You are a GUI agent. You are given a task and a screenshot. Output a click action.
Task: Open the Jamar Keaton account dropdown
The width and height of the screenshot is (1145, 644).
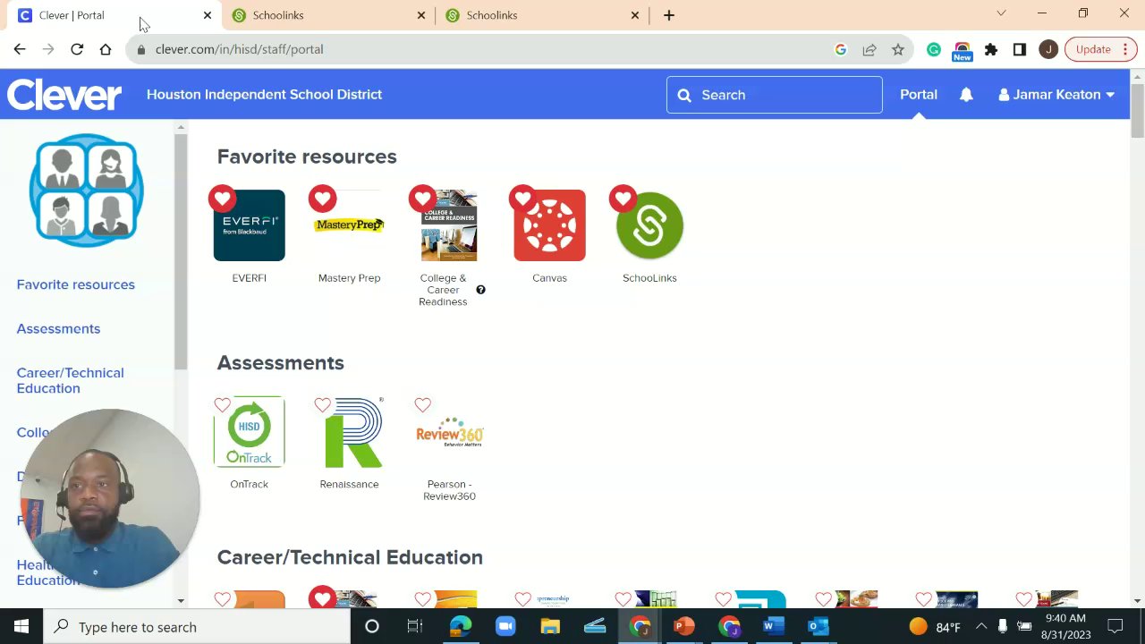(1056, 94)
